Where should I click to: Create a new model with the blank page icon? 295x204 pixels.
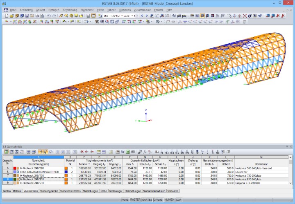click(7, 16)
